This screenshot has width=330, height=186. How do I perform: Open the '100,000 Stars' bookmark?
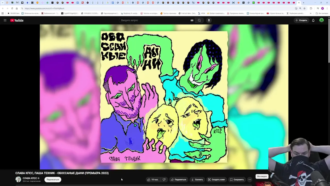click(x=13, y=13)
